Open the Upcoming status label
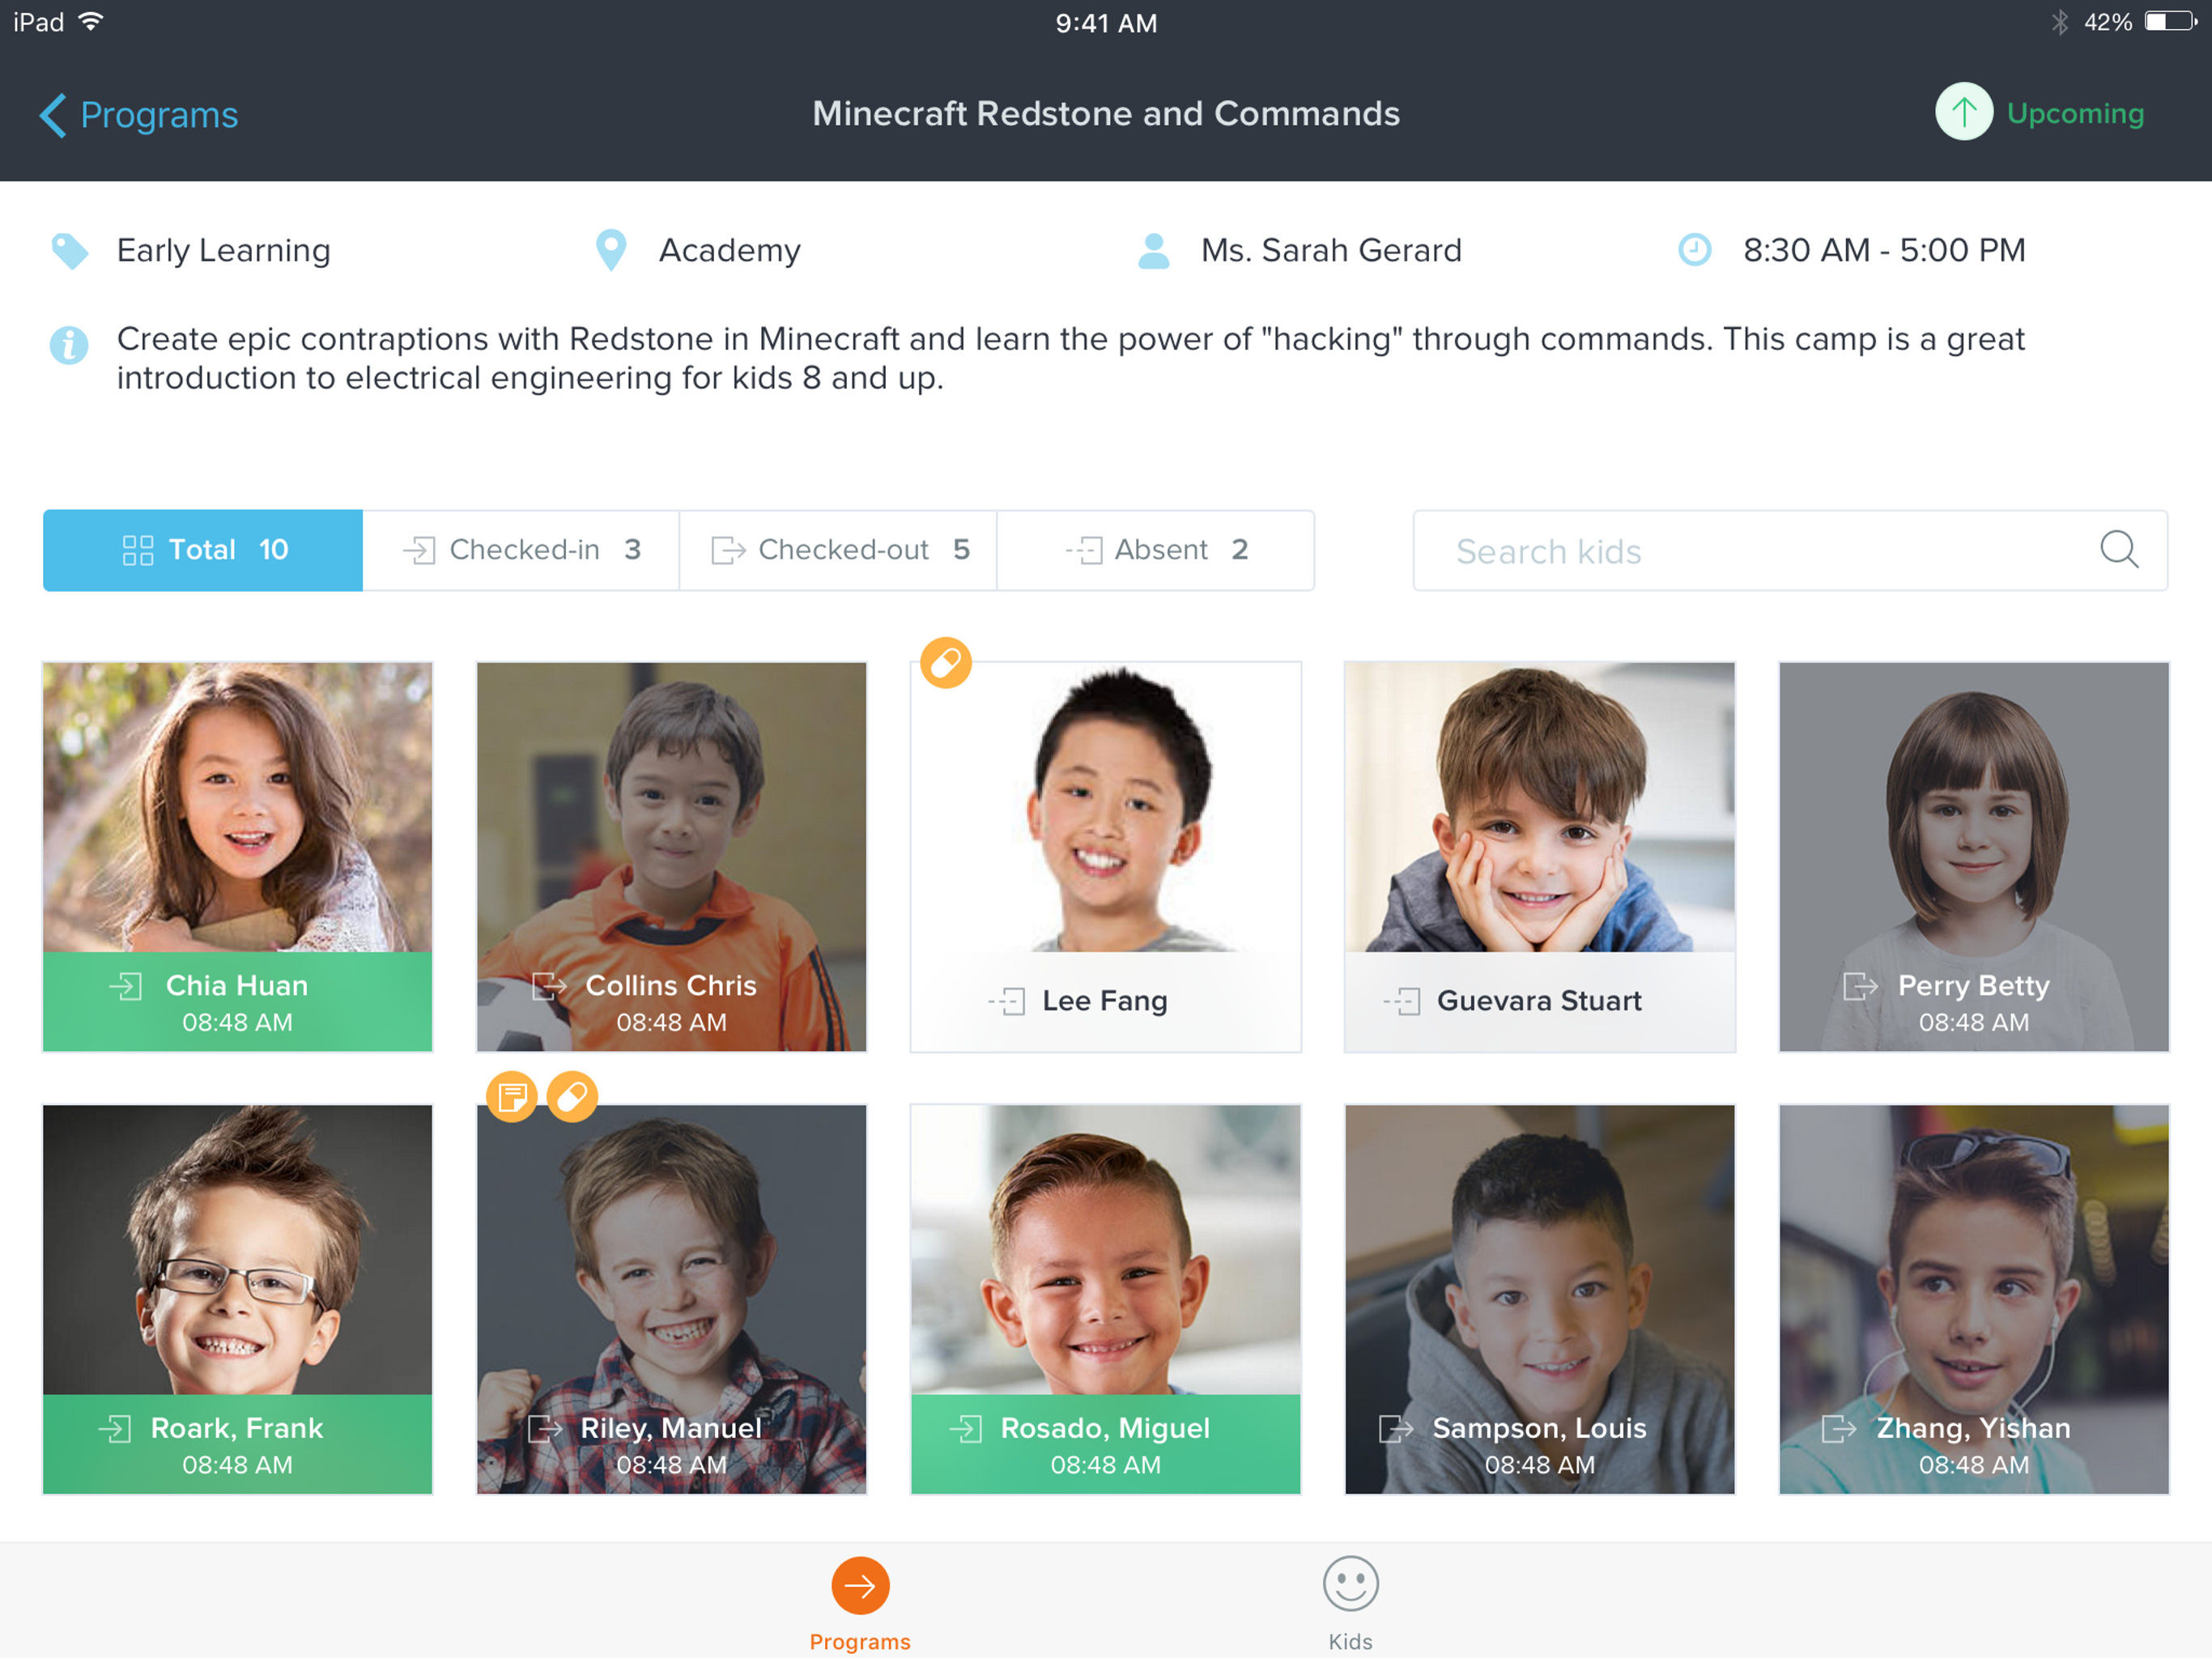Viewport: 2212px width, 1658px height. point(2075,113)
